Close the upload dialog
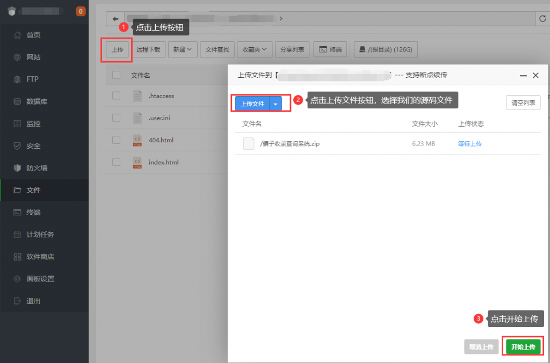Screen dimensions: 550x363 click(x=535, y=75)
